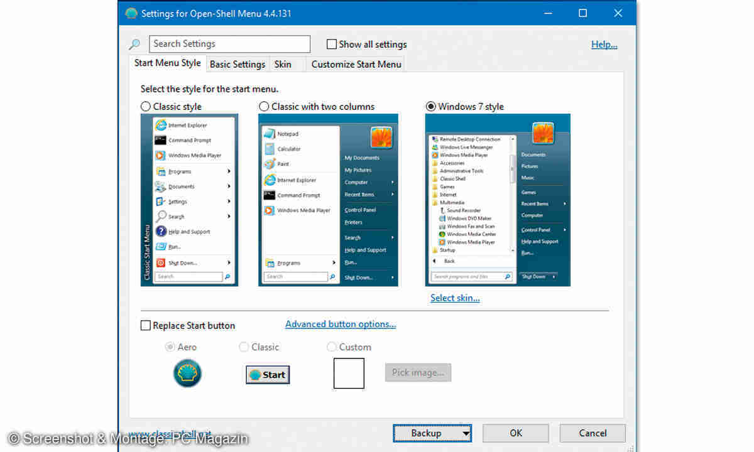Viewport: 754px width, 452px height.
Task: Enable the Show all settings checkbox
Action: tap(332, 45)
